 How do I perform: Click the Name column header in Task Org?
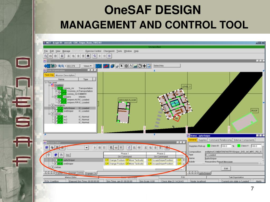click(x=61, y=79)
